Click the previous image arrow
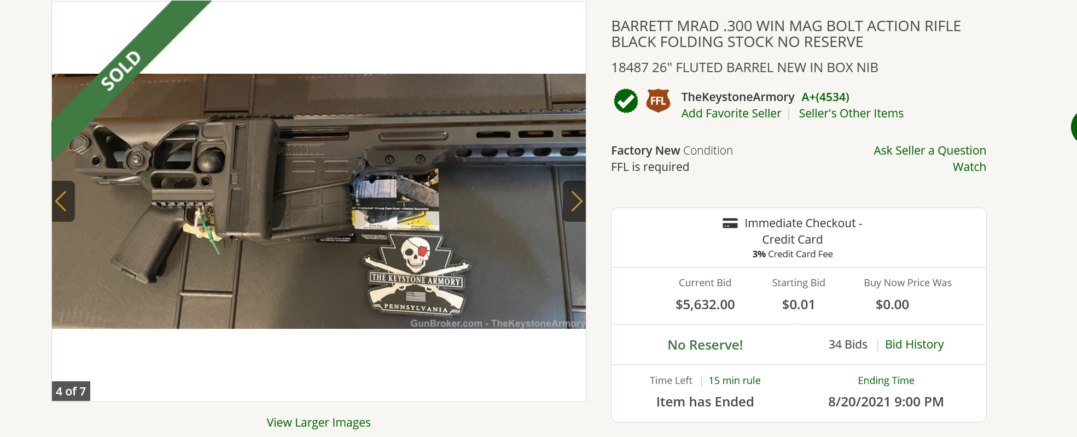The image size is (1077, 437). click(63, 201)
